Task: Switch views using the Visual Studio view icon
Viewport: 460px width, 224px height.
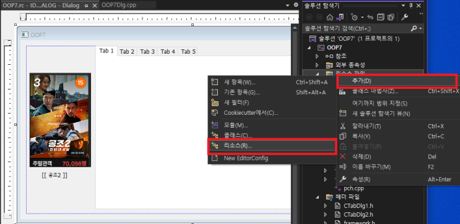Action: pyautogui.click(x=339, y=17)
